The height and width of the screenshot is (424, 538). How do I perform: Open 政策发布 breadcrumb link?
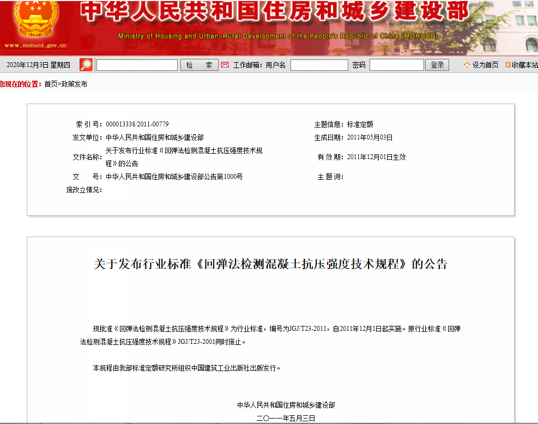pos(74,84)
